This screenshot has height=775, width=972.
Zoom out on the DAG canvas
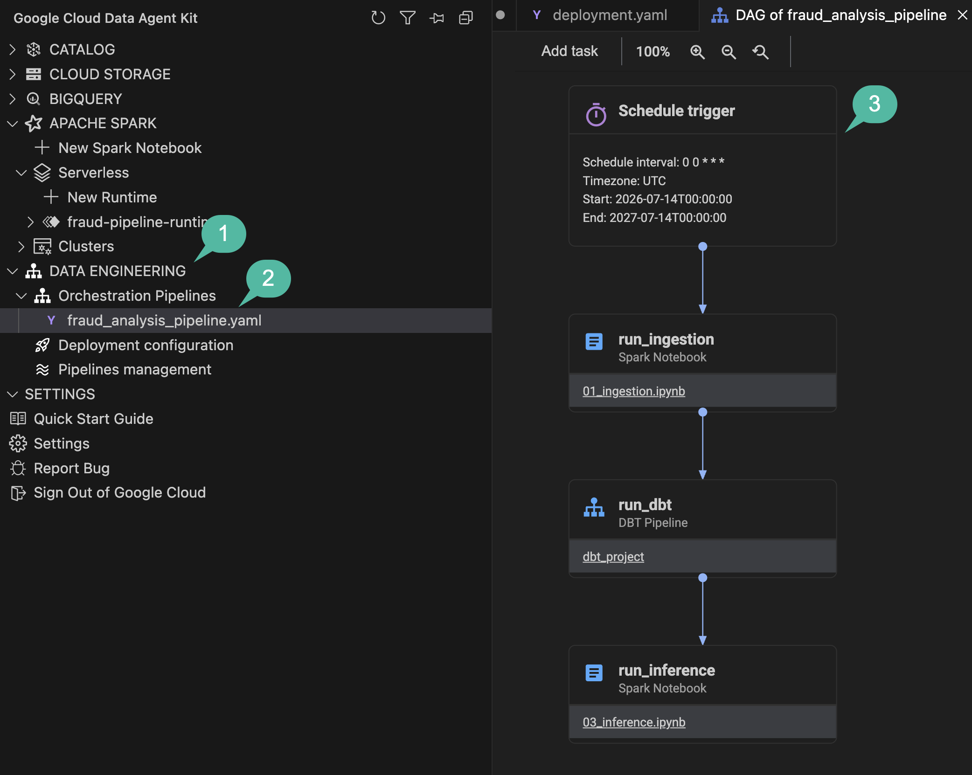(729, 52)
